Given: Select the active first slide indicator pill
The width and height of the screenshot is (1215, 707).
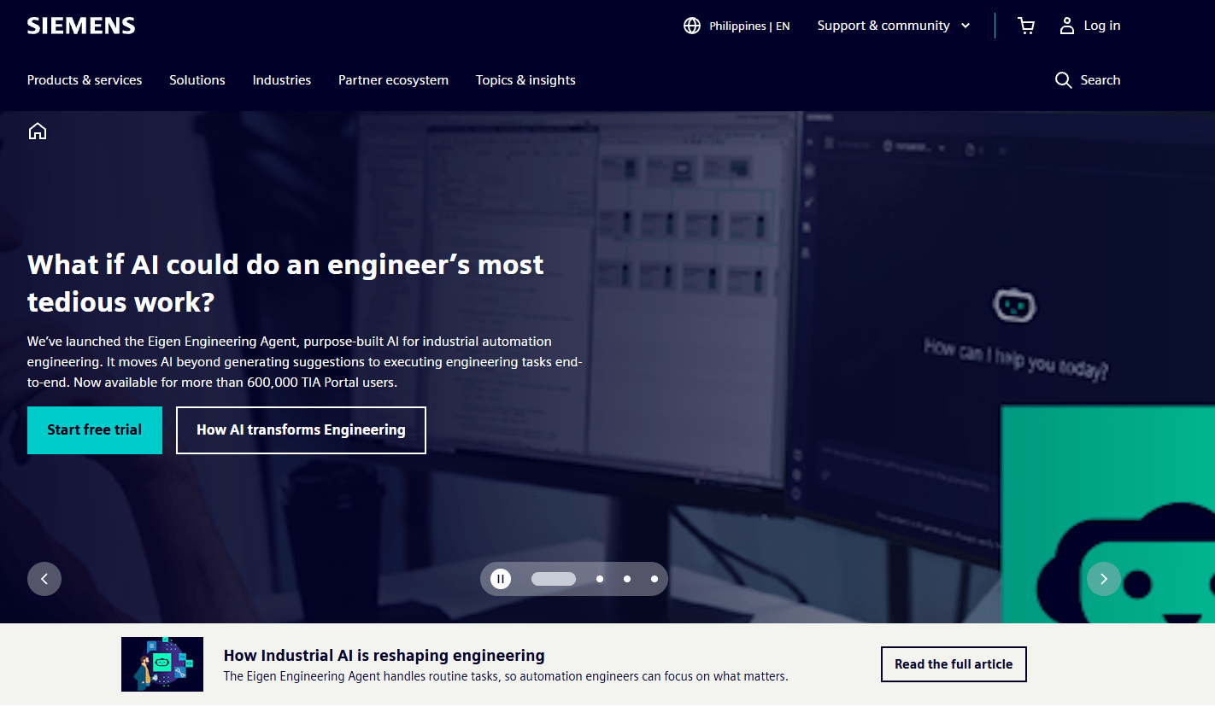Looking at the screenshot, I should 554,579.
